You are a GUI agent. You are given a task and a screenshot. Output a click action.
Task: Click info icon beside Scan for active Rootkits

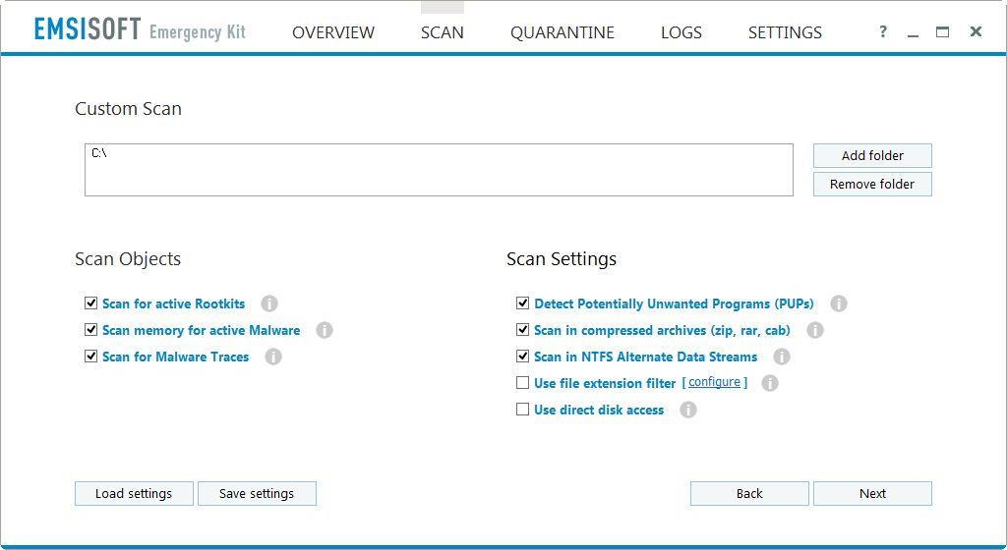click(x=269, y=303)
